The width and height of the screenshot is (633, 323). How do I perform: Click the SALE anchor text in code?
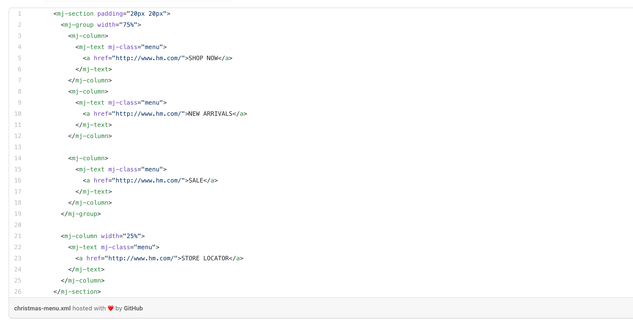(196, 180)
